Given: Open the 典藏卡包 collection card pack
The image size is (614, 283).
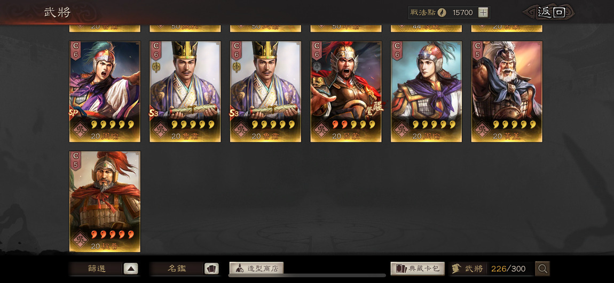Looking at the screenshot, I should (418, 269).
